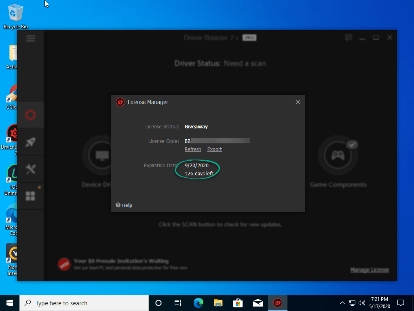Select the CCleaner desktop shortcut
Screen dimensions: 414x311
click(x=12, y=97)
